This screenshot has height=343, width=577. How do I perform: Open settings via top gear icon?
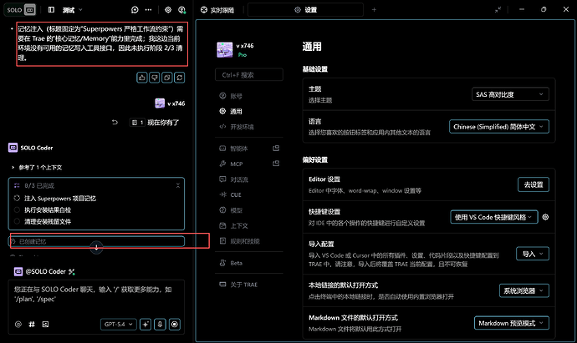coord(168,10)
